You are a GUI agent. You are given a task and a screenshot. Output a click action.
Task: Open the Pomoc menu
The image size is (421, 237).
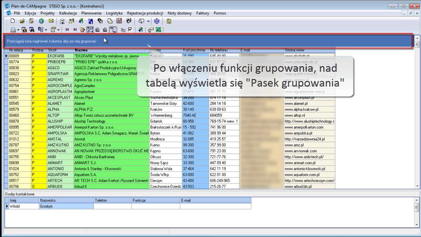point(220,13)
